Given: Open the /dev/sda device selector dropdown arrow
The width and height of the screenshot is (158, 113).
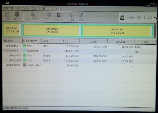Looking at the screenshot, I should tap(155, 18).
